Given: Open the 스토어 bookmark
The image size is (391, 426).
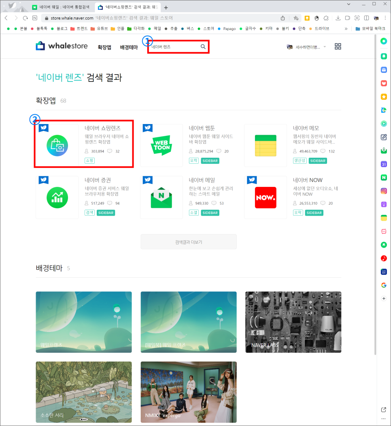Looking at the screenshot, I should (206, 28).
